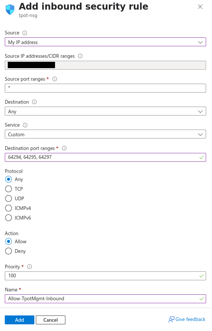212x331 pixels.
Task: Click info icon next to Source IP addresses/CIDR ranges
Action: click(80, 56)
